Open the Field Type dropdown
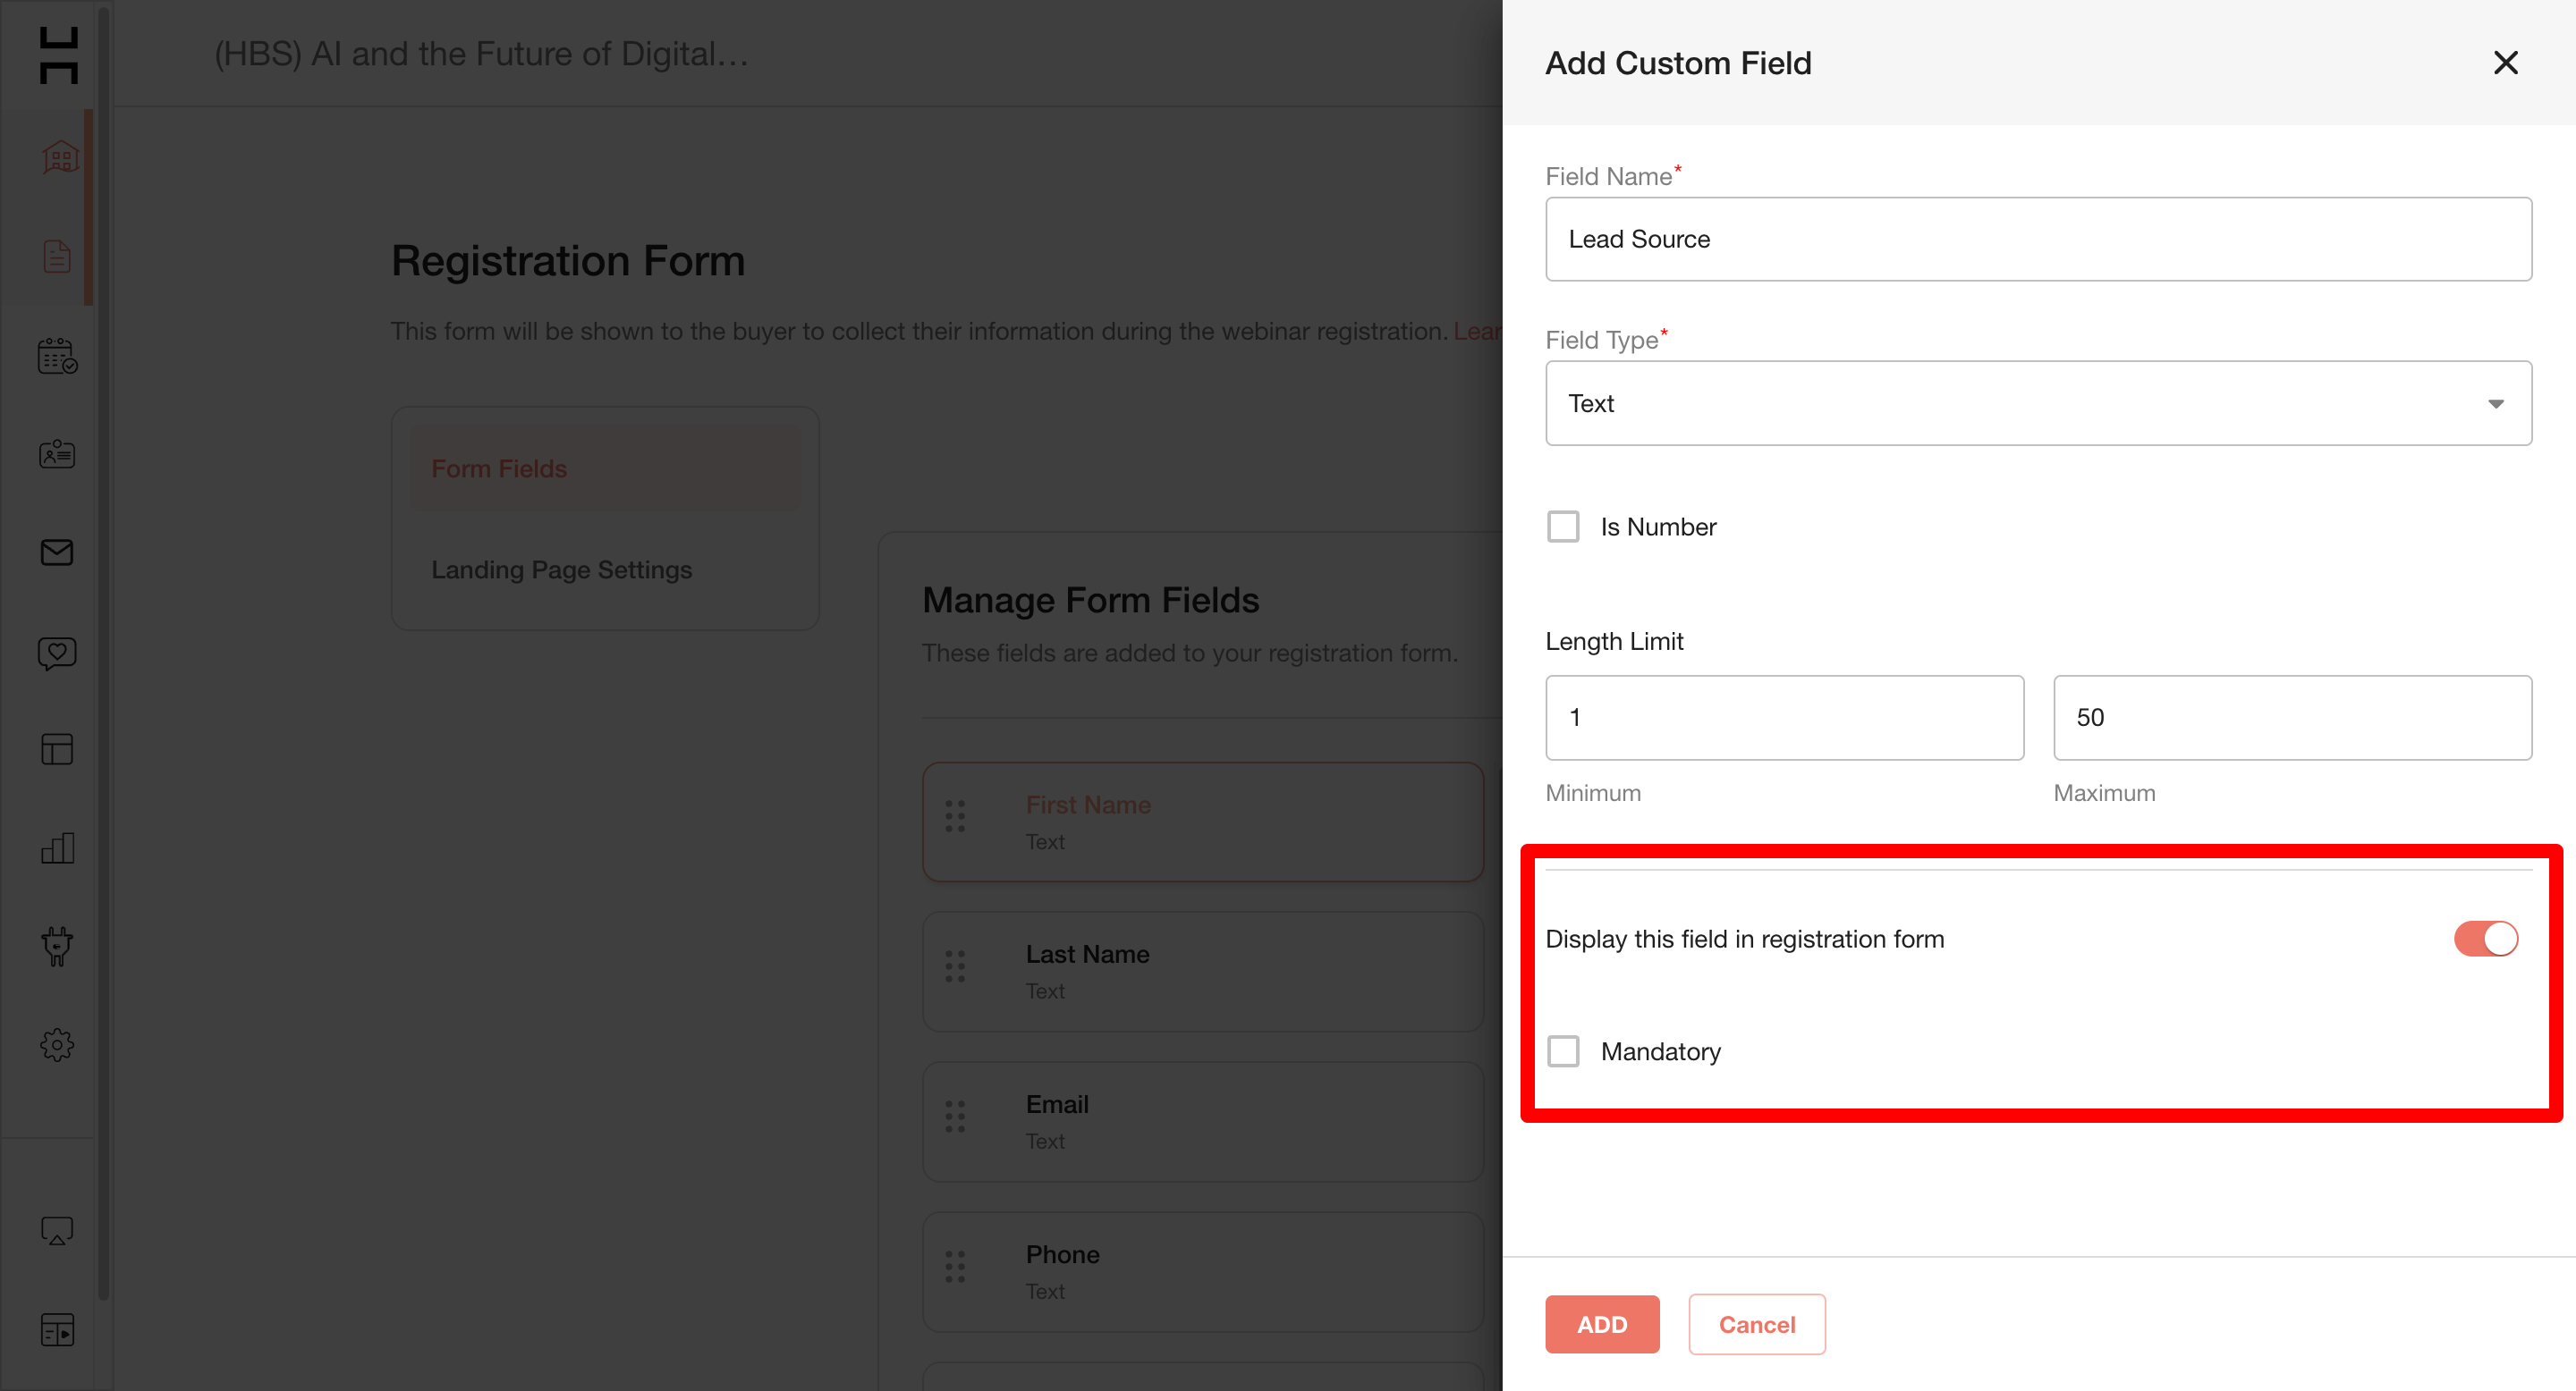This screenshot has width=2576, height=1391. tap(2038, 404)
